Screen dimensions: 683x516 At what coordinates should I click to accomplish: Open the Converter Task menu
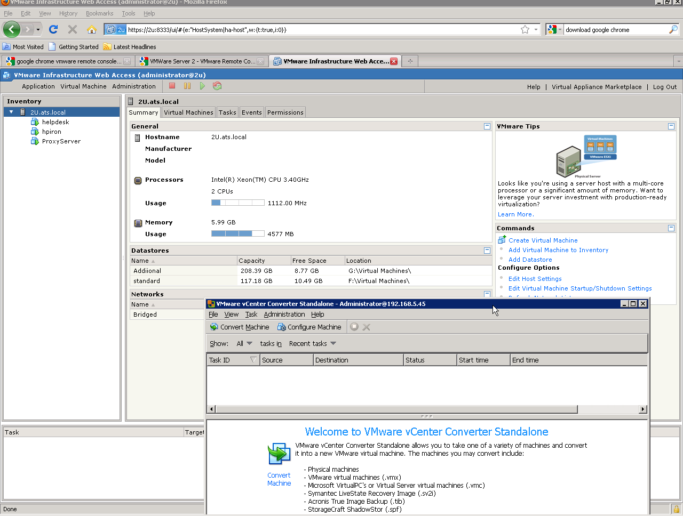[251, 315]
